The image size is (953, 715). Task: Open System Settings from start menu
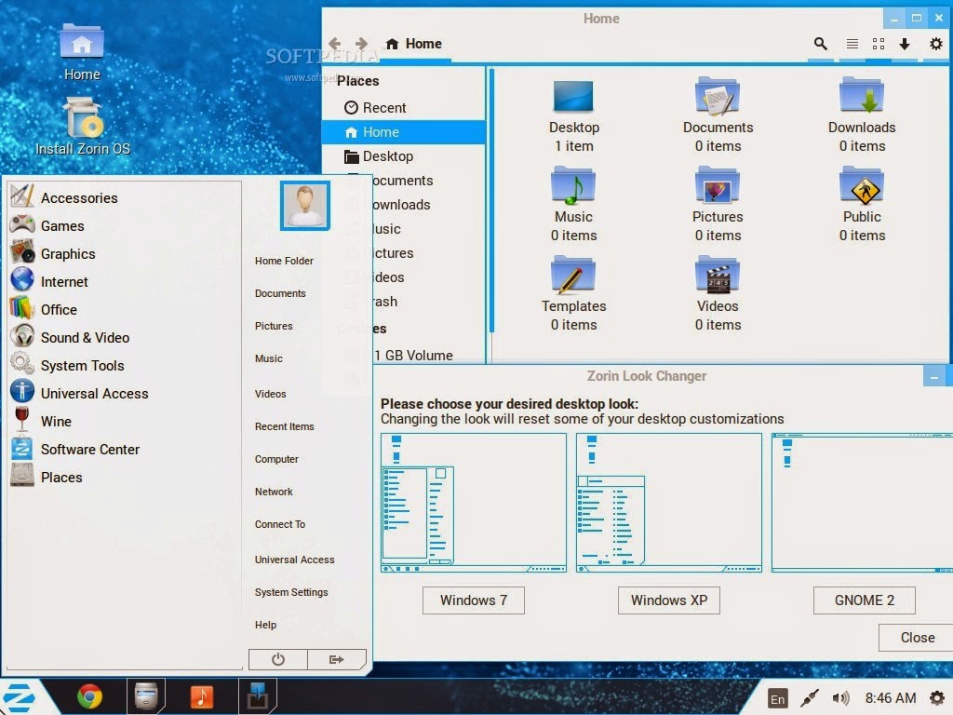[291, 592]
